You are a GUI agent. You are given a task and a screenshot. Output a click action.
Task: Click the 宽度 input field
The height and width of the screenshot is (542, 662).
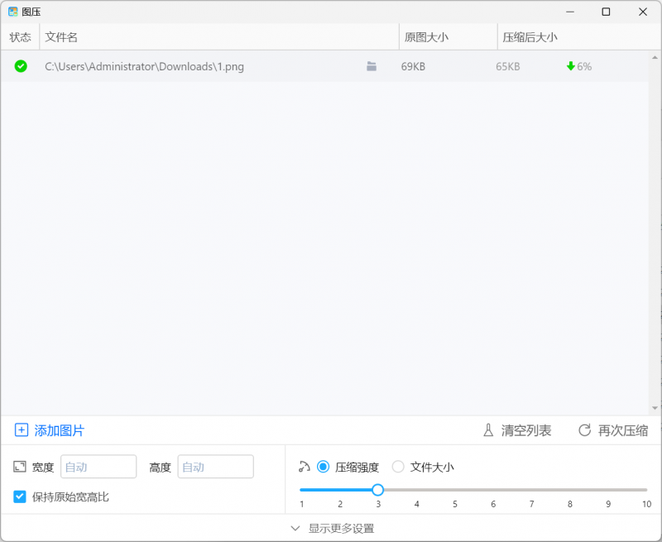(98, 466)
